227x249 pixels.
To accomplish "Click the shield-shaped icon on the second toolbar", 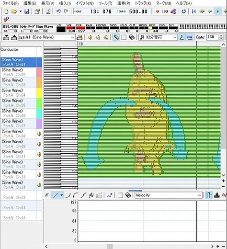I will (6, 20).
